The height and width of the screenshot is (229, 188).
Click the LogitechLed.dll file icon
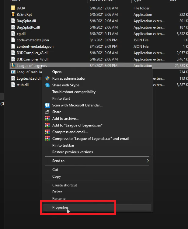click(x=13, y=78)
